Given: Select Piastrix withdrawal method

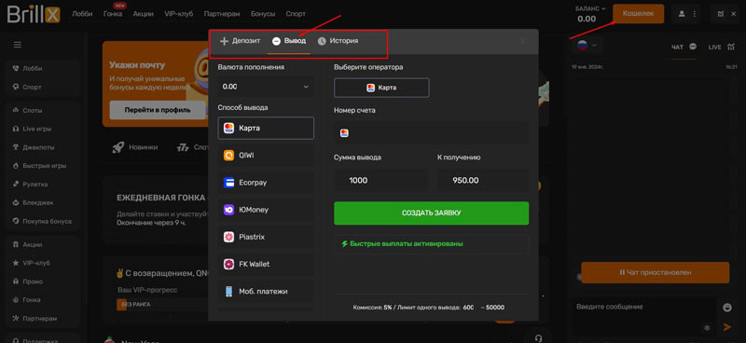Looking at the screenshot, I should [x=266, y=237].
